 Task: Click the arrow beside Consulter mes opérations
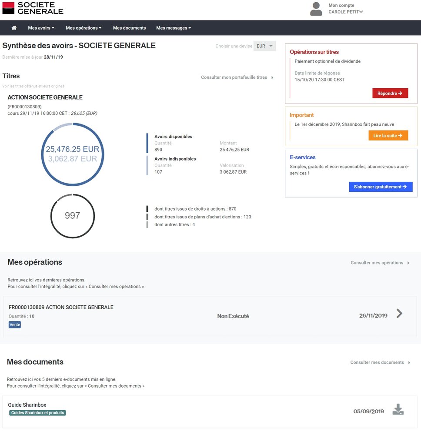coord(408,263)
